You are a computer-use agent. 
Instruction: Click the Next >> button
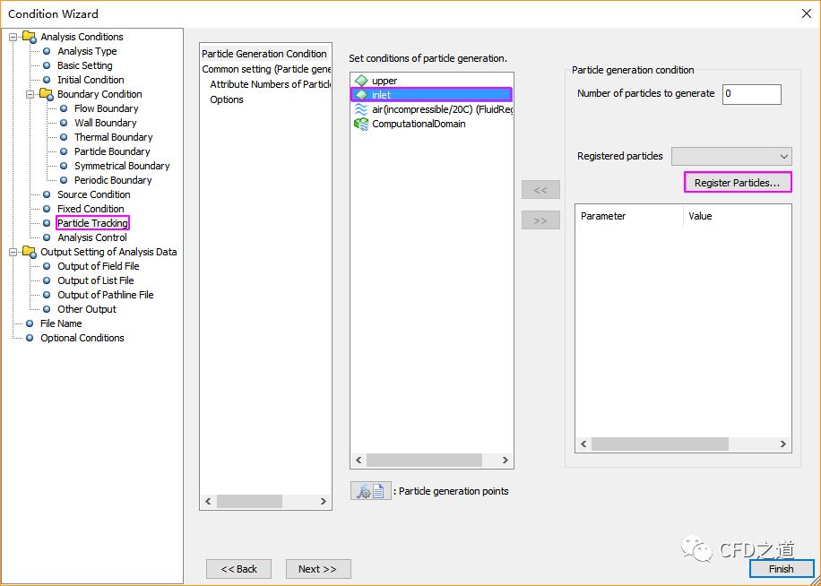point(318,569)
